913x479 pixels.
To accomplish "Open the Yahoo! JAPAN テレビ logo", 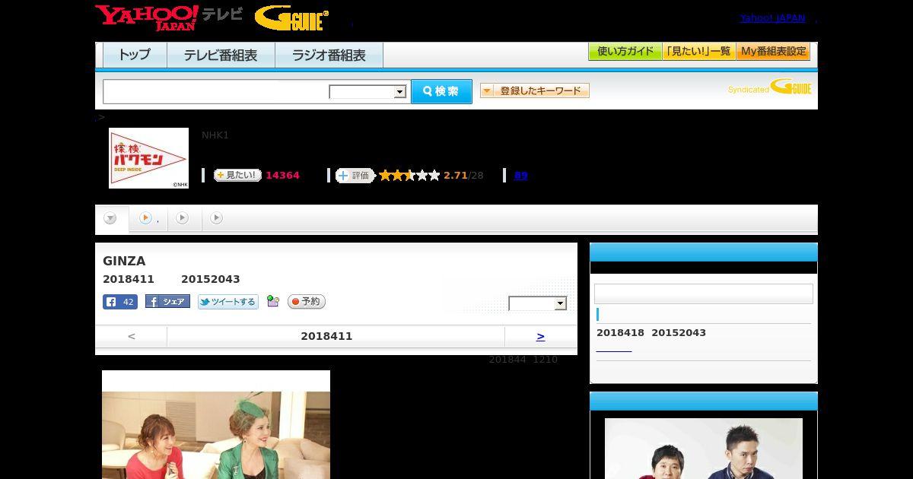I will pyautogui.click(x=169, y=17).
